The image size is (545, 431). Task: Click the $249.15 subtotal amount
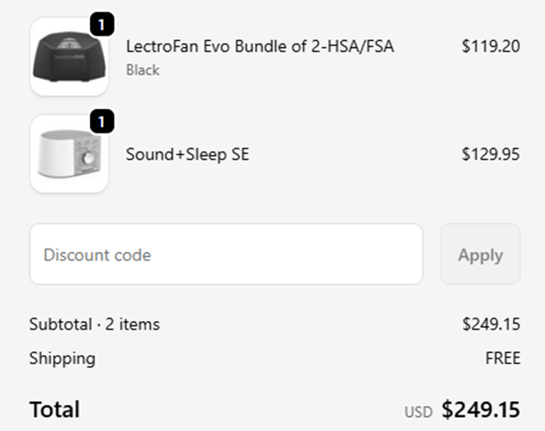(x=490, y=324)
